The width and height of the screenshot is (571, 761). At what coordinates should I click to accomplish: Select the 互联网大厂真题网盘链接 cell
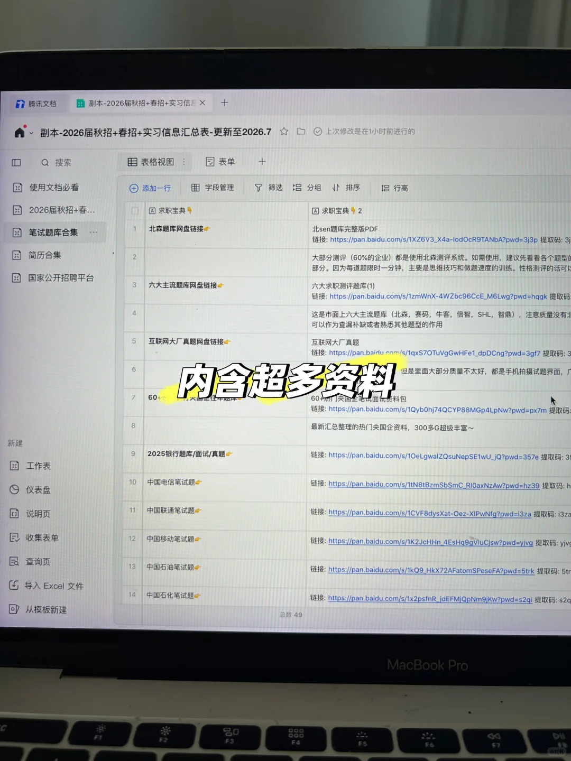click(x=226, y=346)
